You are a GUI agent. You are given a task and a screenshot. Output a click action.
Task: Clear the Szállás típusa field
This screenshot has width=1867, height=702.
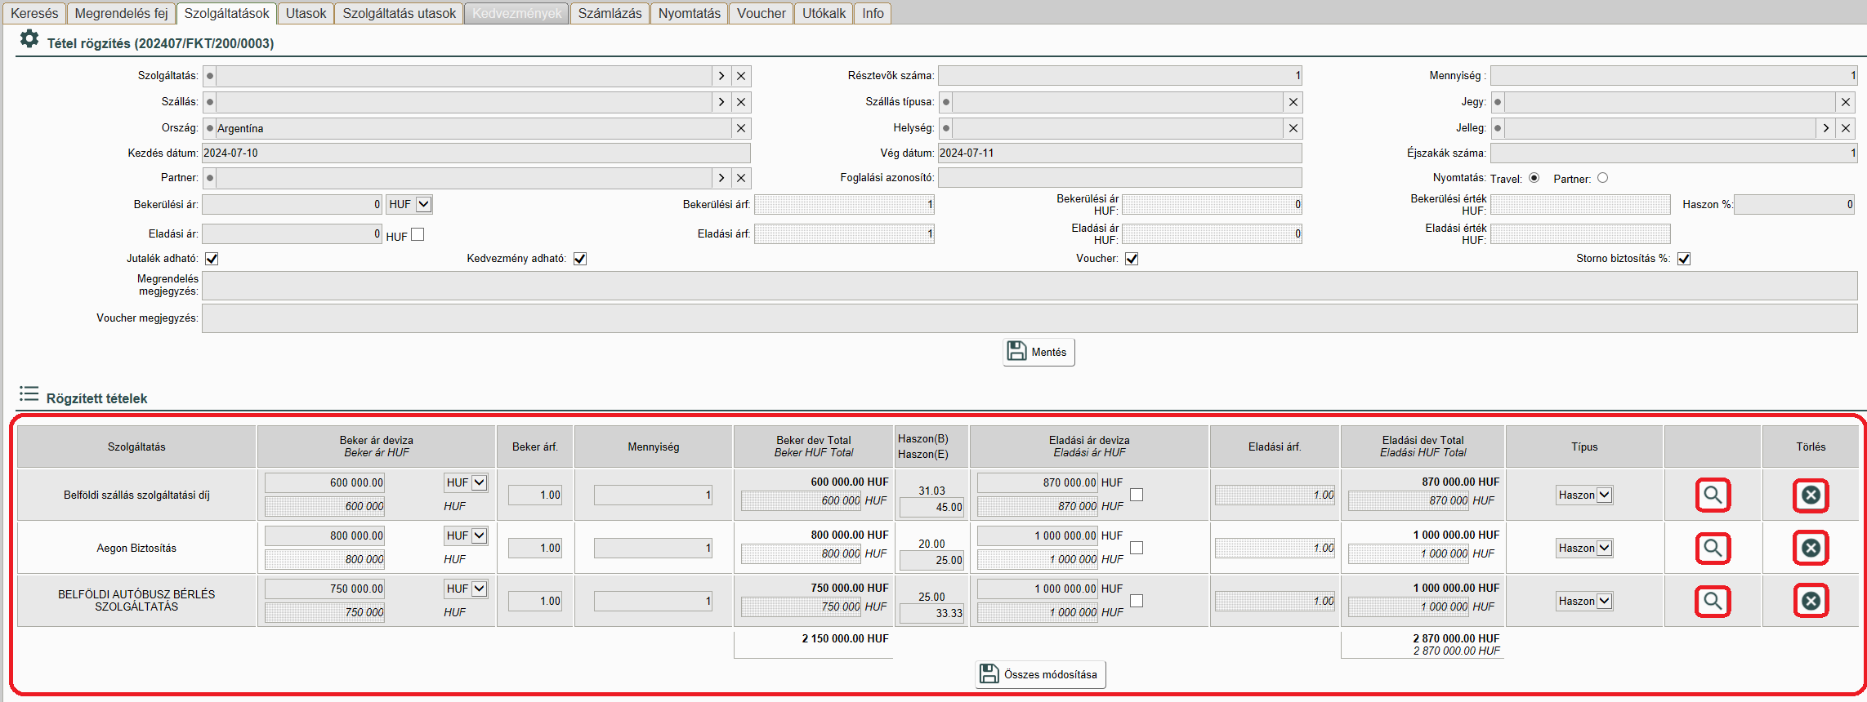tap(1293, 102)
